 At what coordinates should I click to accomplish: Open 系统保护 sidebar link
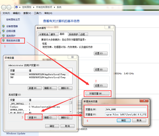[x=11, y=36]
